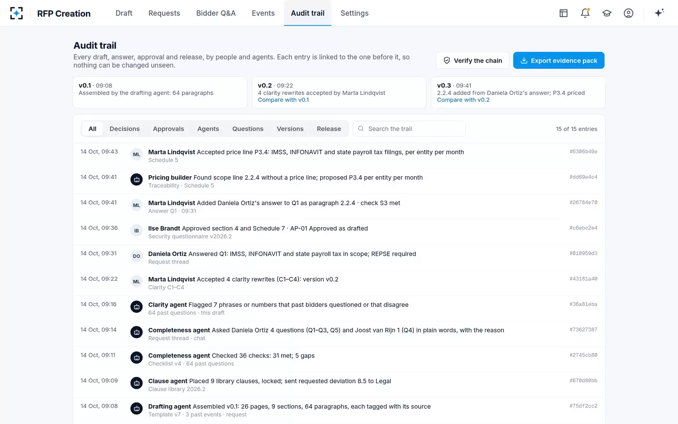Viewport: 678px width, 424px height.
Task: Click the ML avatar on the P3.4 entry
Action: coord(137,155)
